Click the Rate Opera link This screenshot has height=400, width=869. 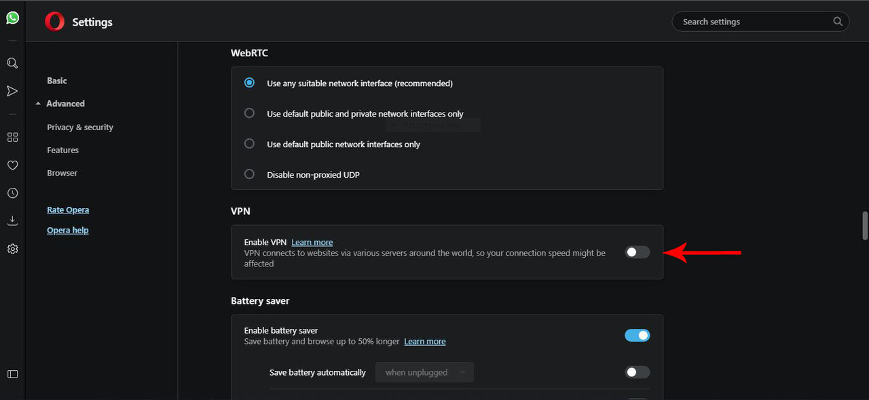tap(68, 210)
